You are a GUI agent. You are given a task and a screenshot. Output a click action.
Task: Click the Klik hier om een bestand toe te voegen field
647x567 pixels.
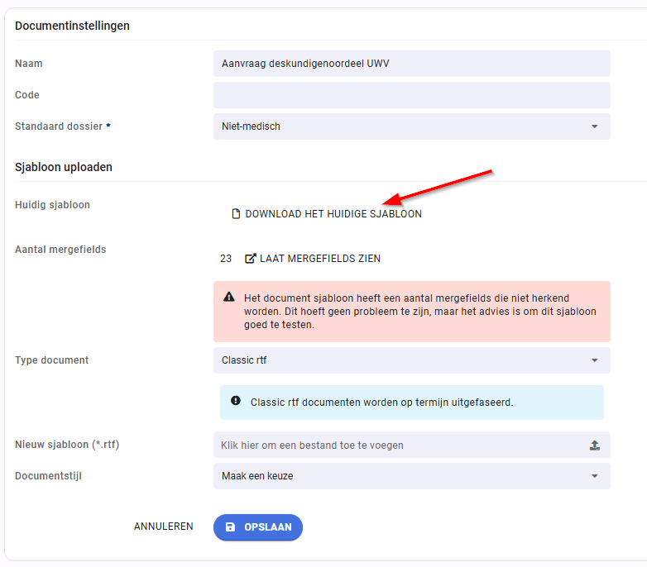click(411, 445)
